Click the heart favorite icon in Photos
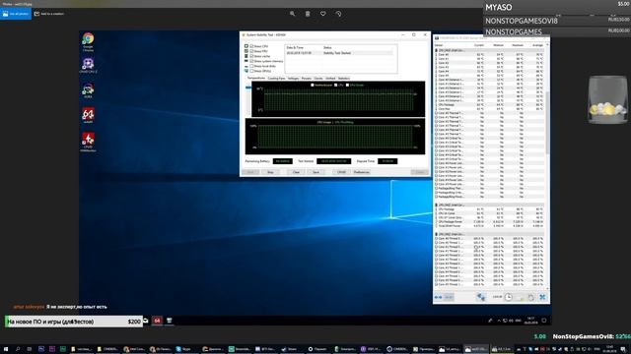Screen dimensions: 631x354 (322, 14)
